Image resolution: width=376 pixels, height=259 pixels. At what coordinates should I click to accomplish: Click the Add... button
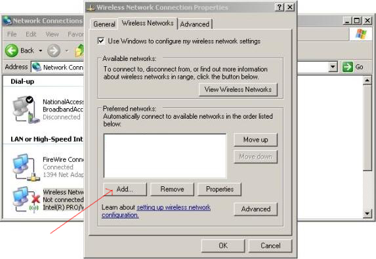(125, 189)
